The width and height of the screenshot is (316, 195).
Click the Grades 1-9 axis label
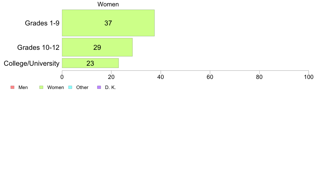[42, 23]
